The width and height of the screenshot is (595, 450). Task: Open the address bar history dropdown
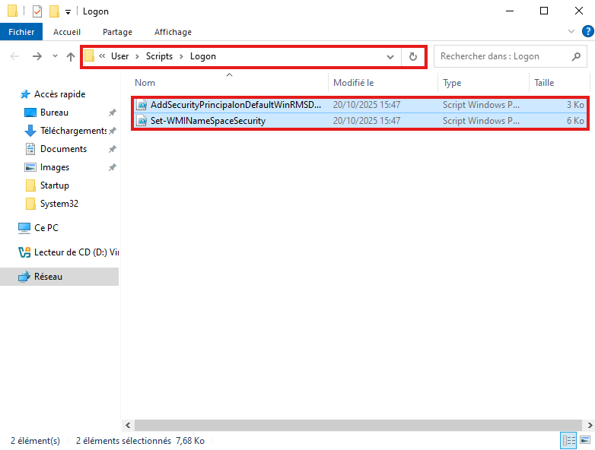(x=390, y=56)
